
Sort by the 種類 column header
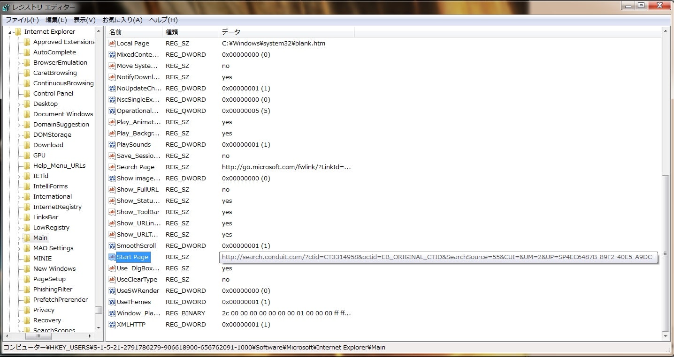(191, 32)
